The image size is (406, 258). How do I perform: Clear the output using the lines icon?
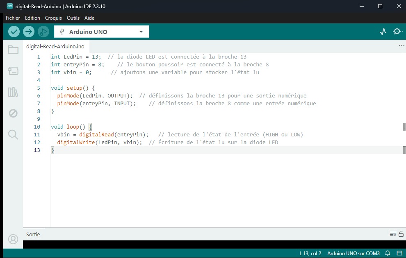click(x=393, y=234)
